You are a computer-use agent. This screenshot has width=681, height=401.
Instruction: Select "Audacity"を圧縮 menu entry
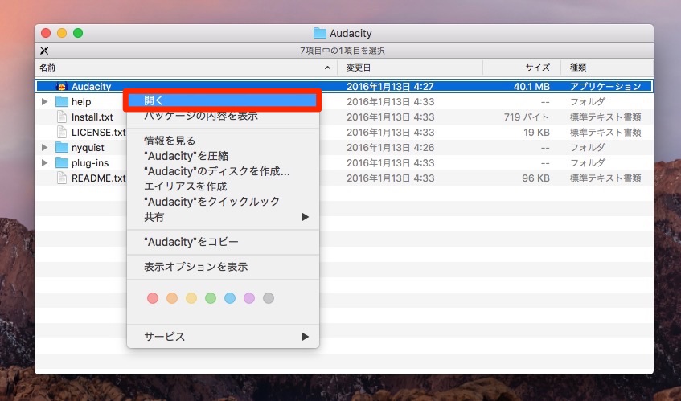click(x=186, y=157)
